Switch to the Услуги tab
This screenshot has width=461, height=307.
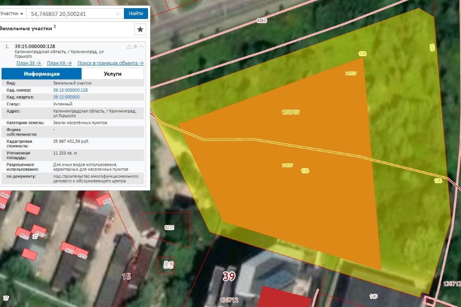tap(113, 74)
